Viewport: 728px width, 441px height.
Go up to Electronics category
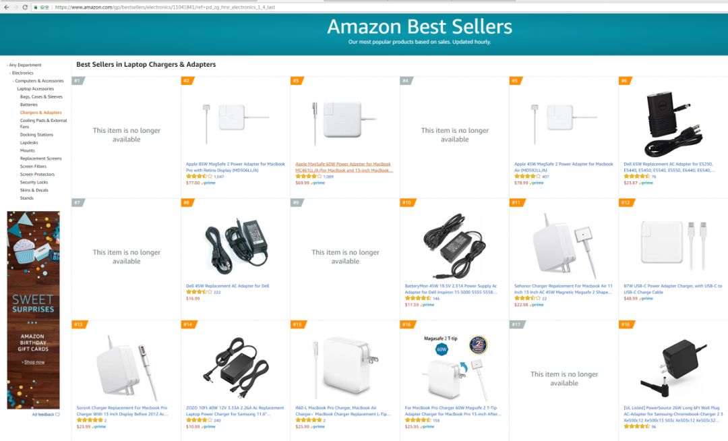click(22, 73)
